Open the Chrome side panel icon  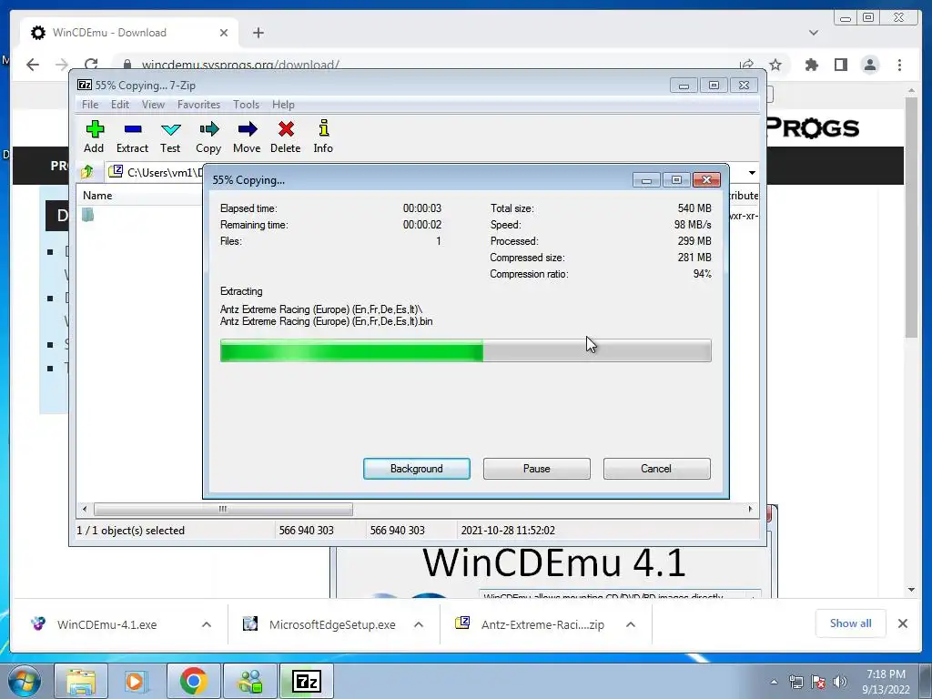[840, 65]
